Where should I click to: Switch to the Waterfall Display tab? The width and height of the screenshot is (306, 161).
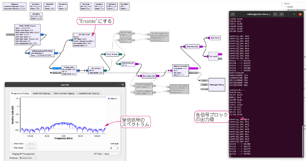[41, 93]
